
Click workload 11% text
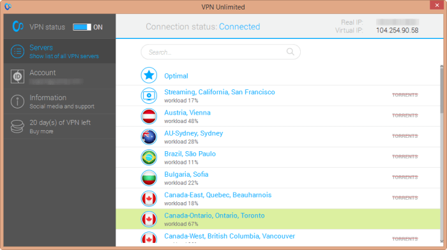click(x=181, y=162)
